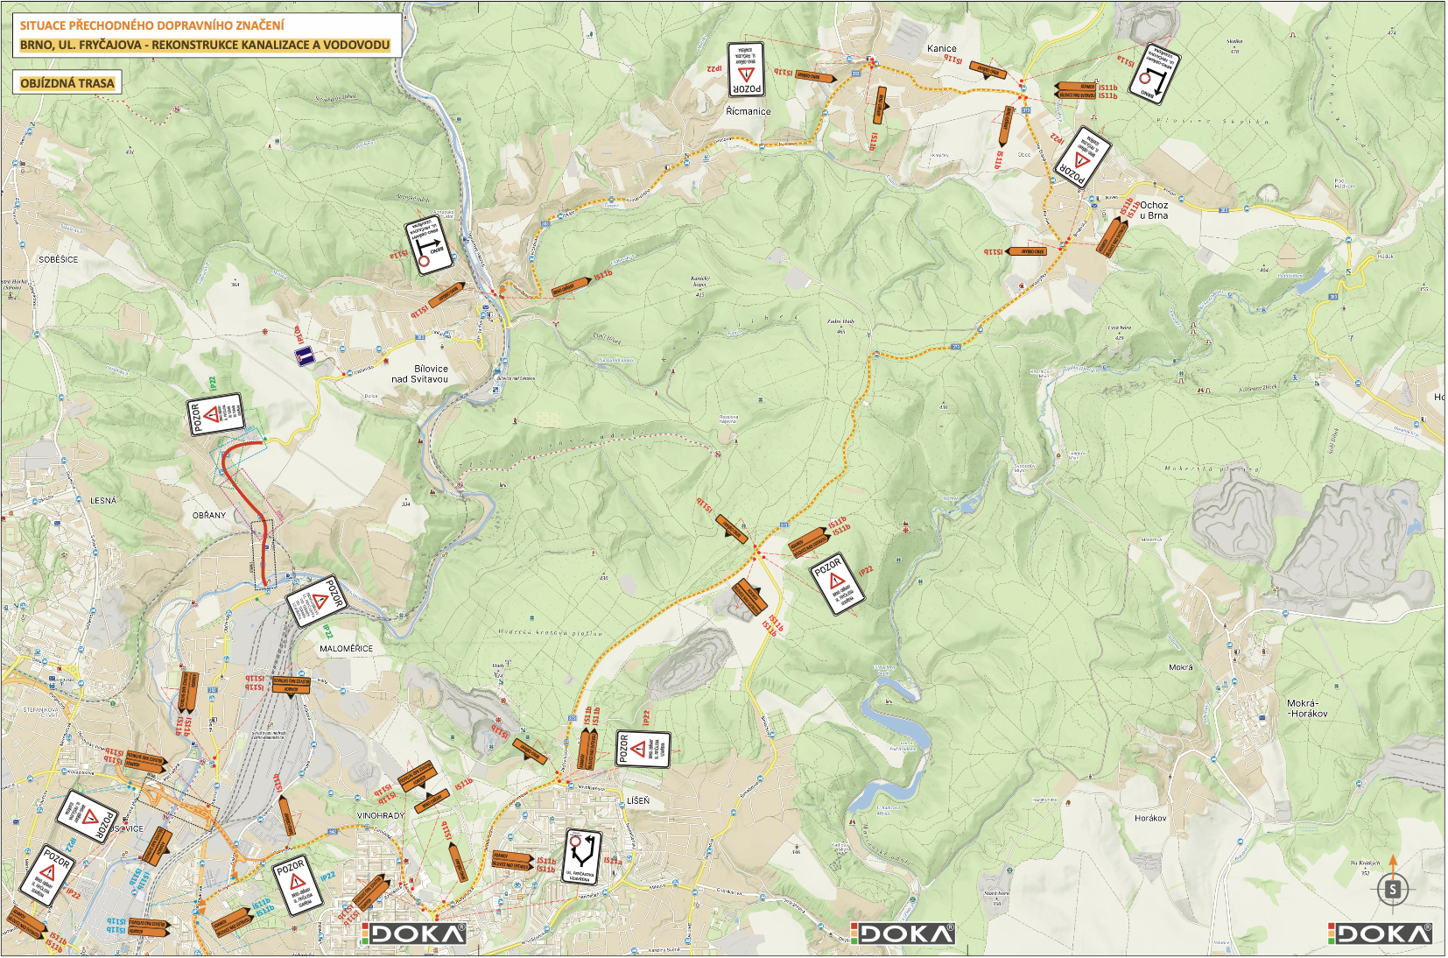Select the Fryčajova closure sign left of Líšeň

[581, 856]
